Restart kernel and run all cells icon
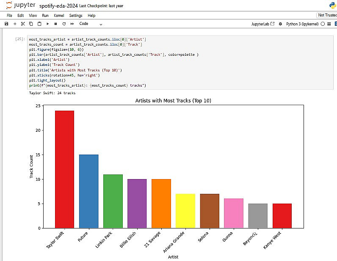Screen dimensions: 337x261 tap(72, 24)
